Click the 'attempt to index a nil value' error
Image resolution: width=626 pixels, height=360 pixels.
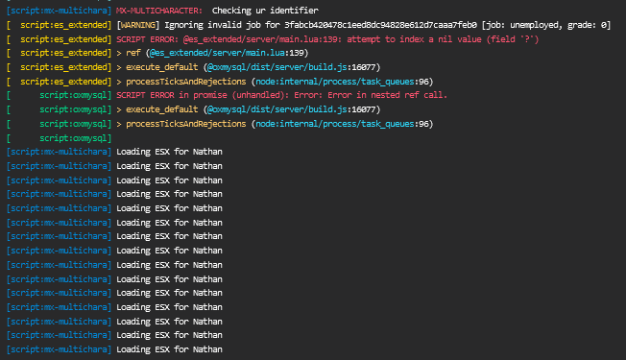(414, 39)
